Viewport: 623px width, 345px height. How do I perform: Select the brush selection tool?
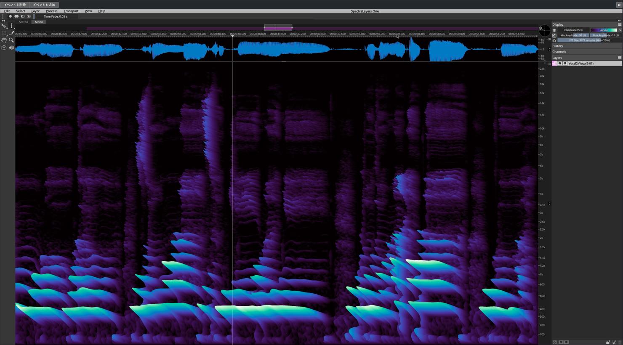[12, 33]
